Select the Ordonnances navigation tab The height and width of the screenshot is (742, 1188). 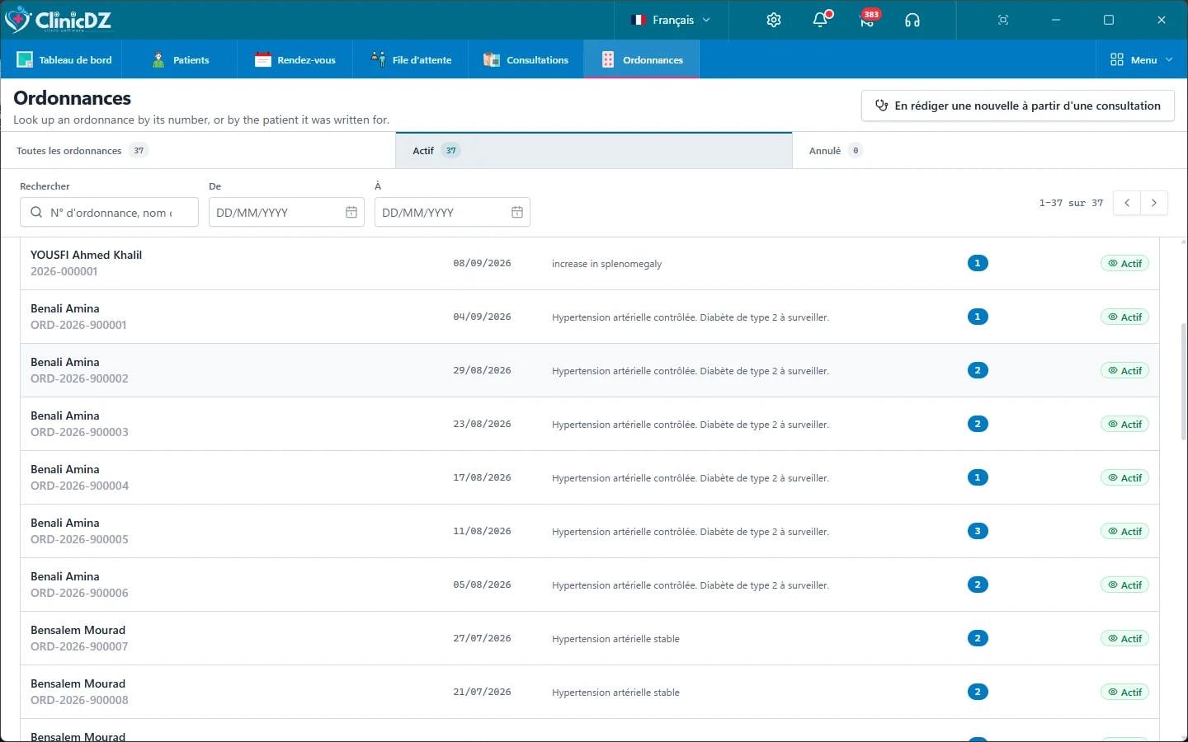click(642, 59)
